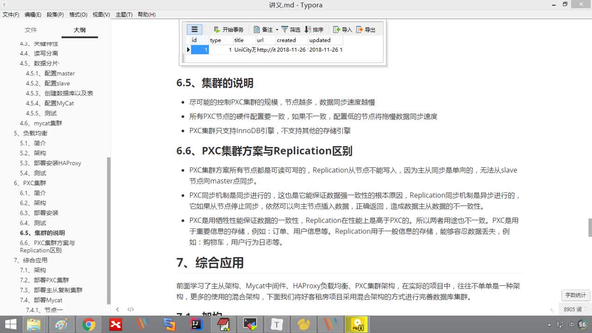Go to outline item 7.3、部署主从复制集群
This screenshot has width=592, height=333.
51,290
